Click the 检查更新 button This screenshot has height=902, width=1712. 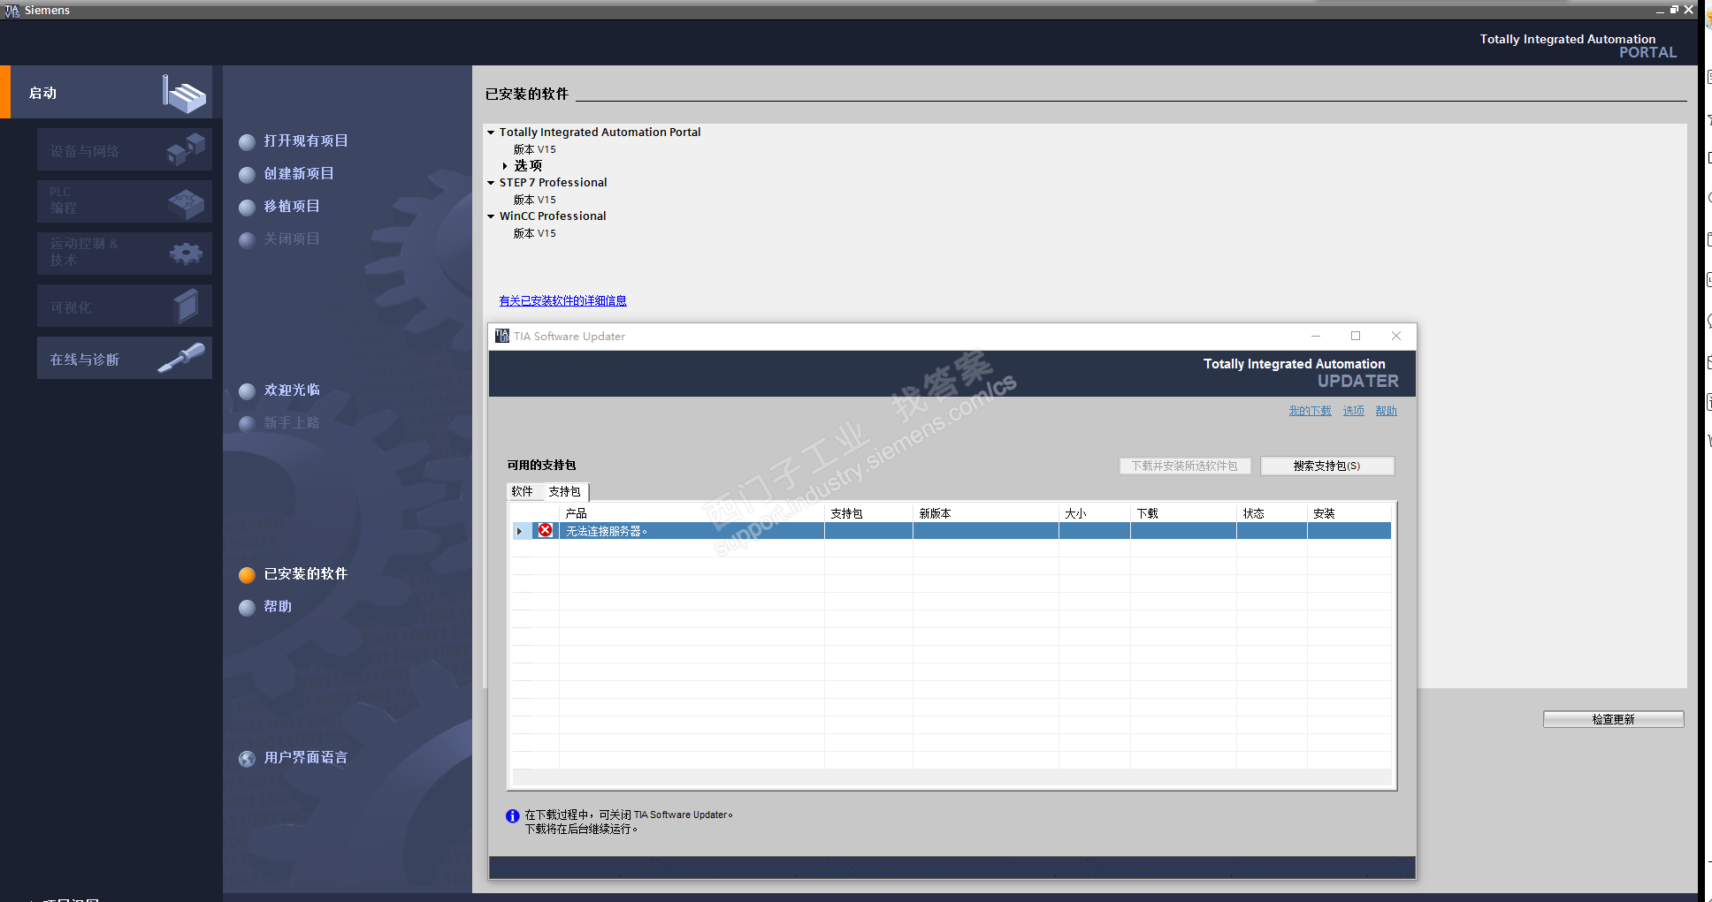pyautogui.click(x=1614, y=719)
